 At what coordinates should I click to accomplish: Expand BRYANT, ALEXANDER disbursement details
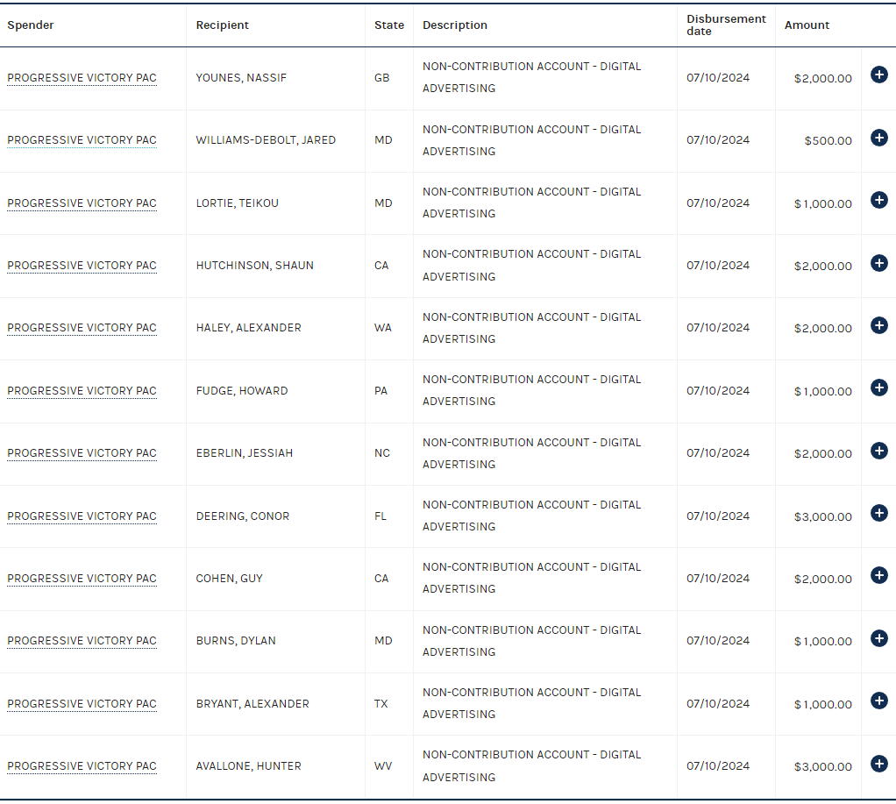coord(878,701)
